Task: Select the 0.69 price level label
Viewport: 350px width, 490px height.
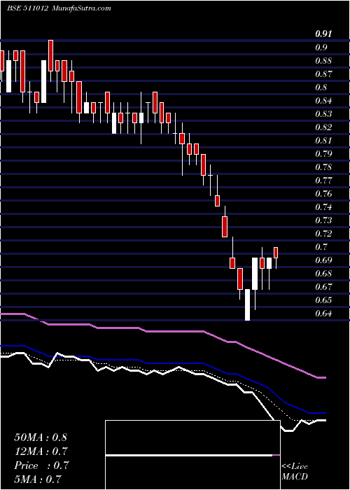Action: tap(323, 260)
